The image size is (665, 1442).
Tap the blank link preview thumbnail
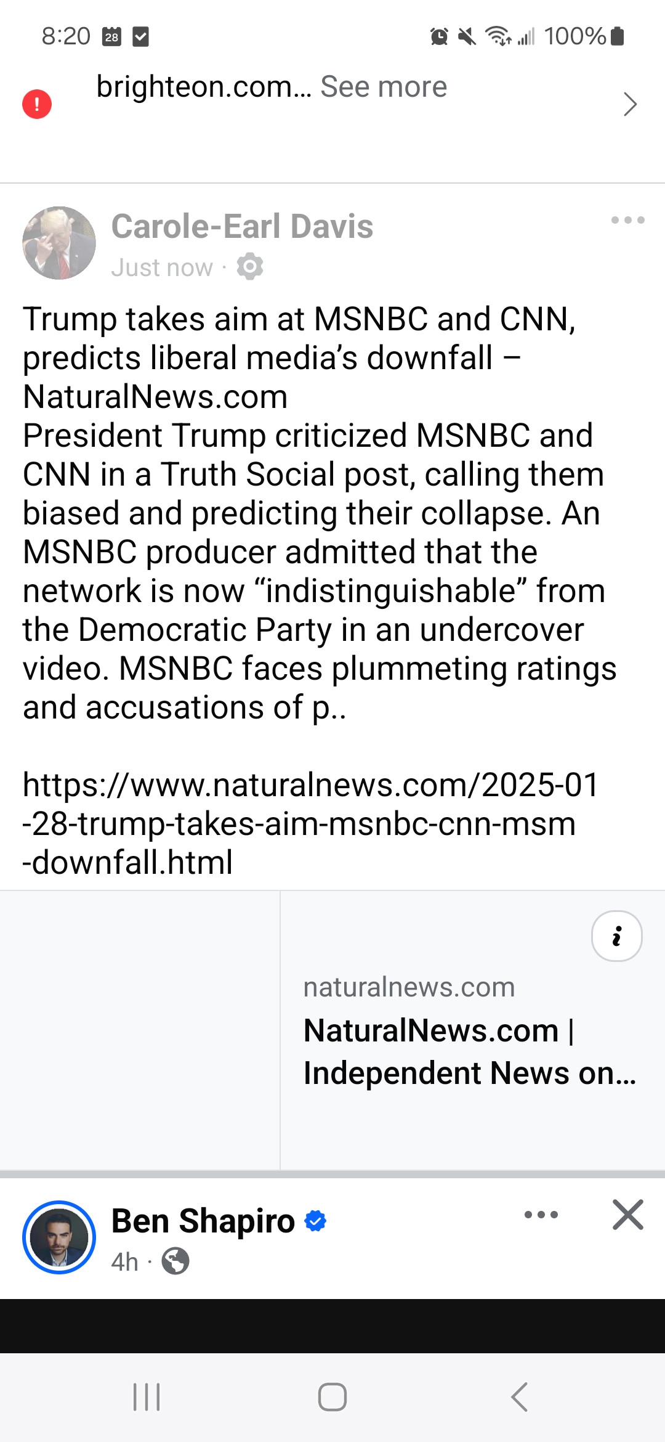click(140, 1030)
